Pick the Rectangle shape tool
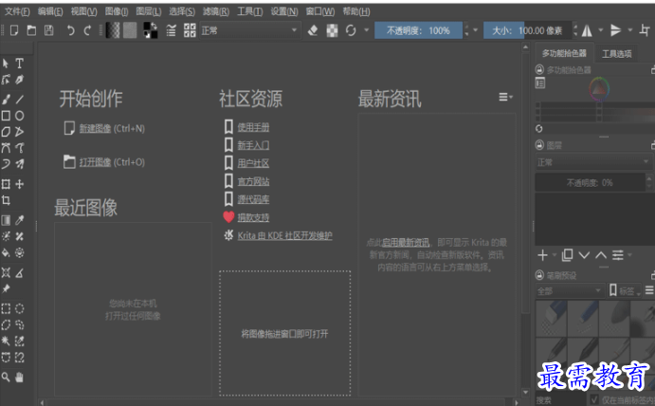Screen dimensions: 655x406 pos(6,116)
